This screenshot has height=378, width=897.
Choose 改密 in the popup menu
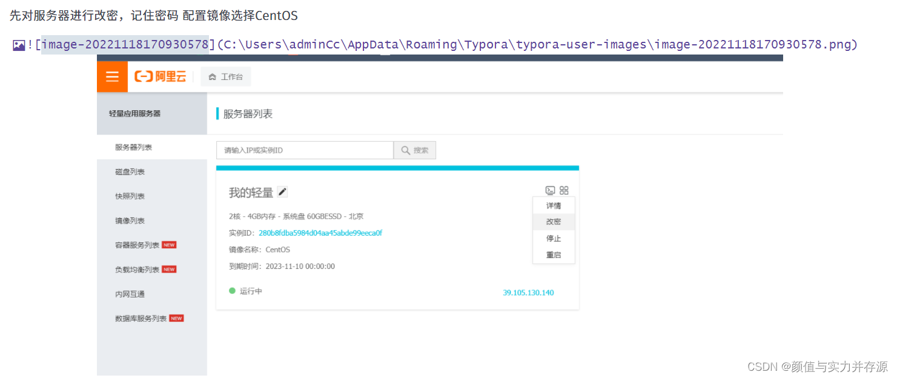pos(554,222)
